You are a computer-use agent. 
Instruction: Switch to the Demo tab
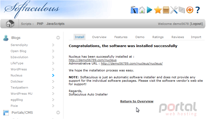point(140,37)
